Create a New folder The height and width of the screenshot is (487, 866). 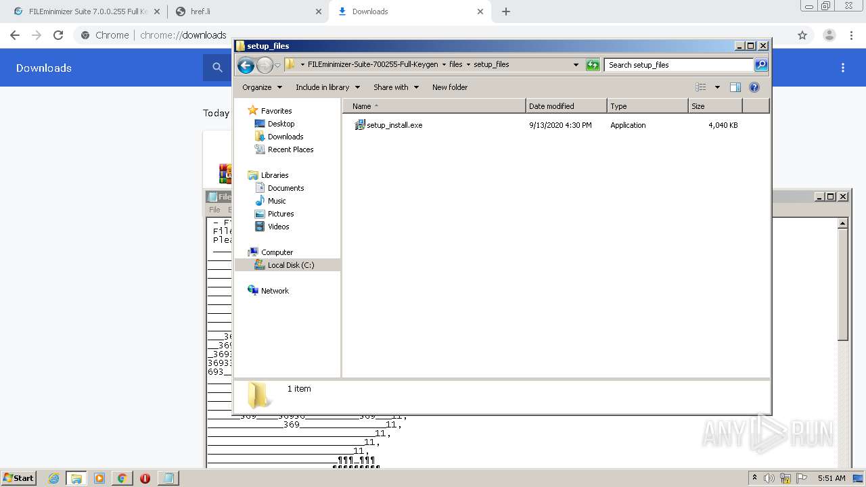[x=450, y=87]
